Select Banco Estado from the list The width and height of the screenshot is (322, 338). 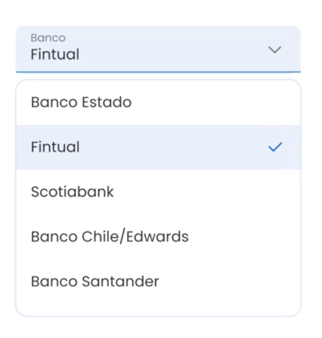coord(159,103)
